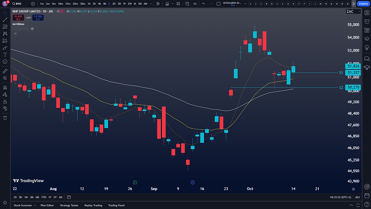Toggle stay in drawing mode pencil-lock
Image resolution: width=371 pixels, height=209 pixels.
pos(5,94)
